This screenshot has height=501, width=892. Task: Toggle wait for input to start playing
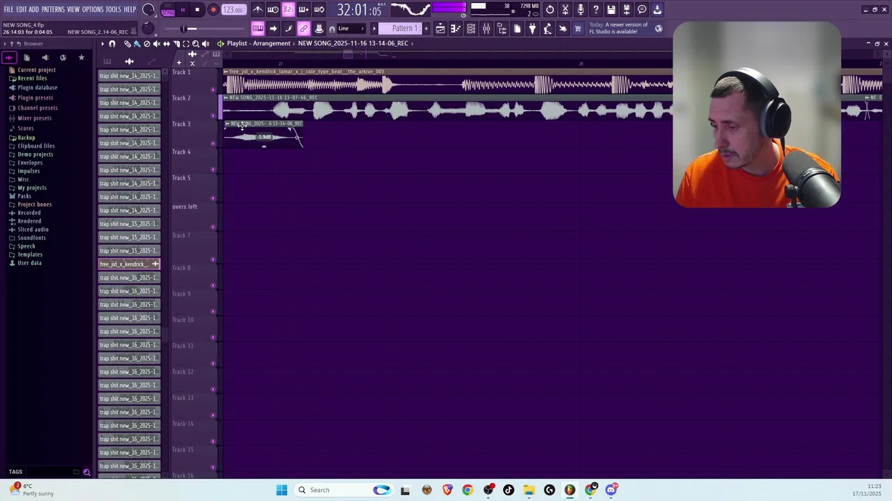point(273,10)
